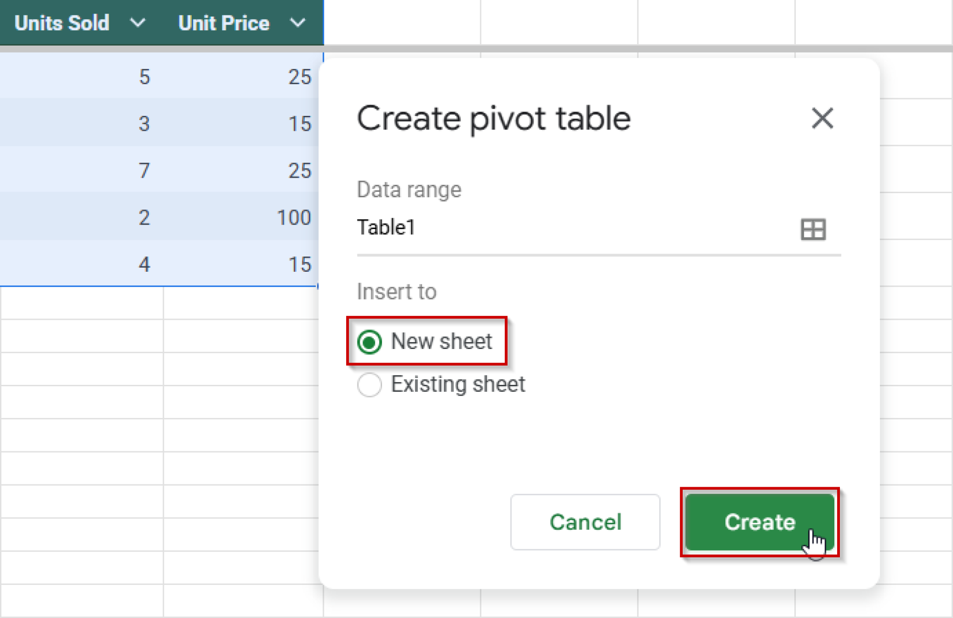This screenshot has height=618, width=953.
Task: Click the cell with value 2
Action: (x=144, y=217)
